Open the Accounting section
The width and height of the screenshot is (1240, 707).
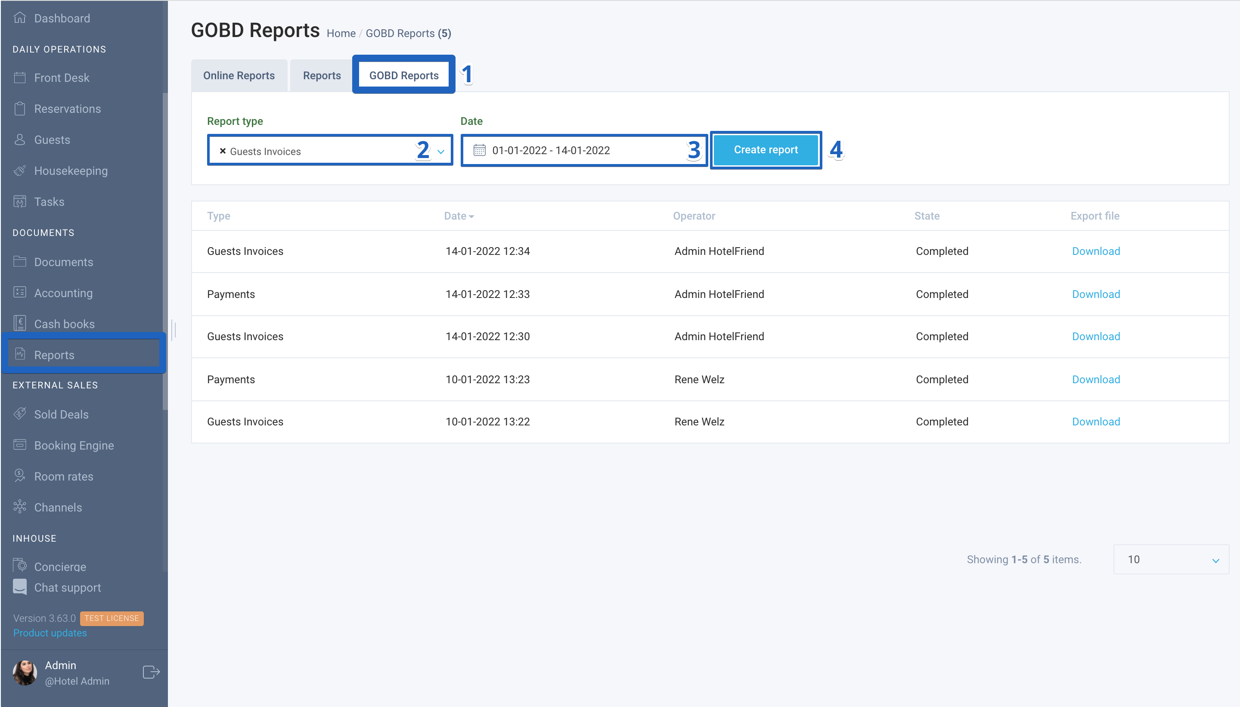click(64, 293)
